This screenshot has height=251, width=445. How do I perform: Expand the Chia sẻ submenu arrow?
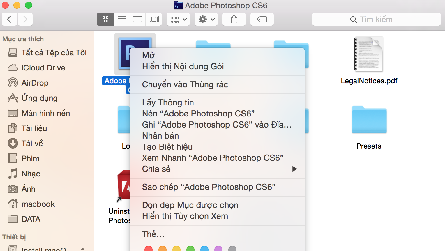click(294, 169)
